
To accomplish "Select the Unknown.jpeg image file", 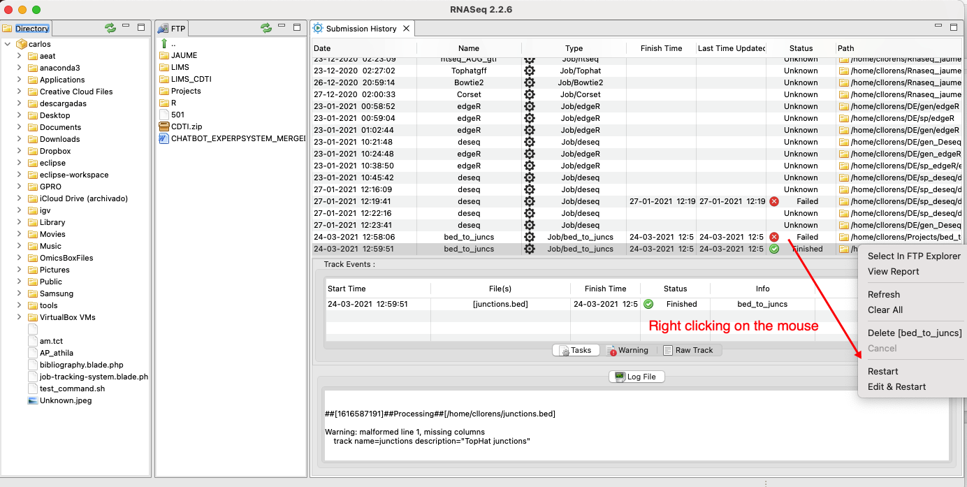I will pyautogui.click(x=65, y=400).
